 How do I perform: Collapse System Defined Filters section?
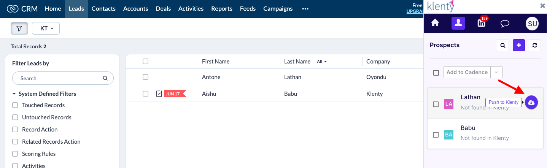(x=14, y=94)
